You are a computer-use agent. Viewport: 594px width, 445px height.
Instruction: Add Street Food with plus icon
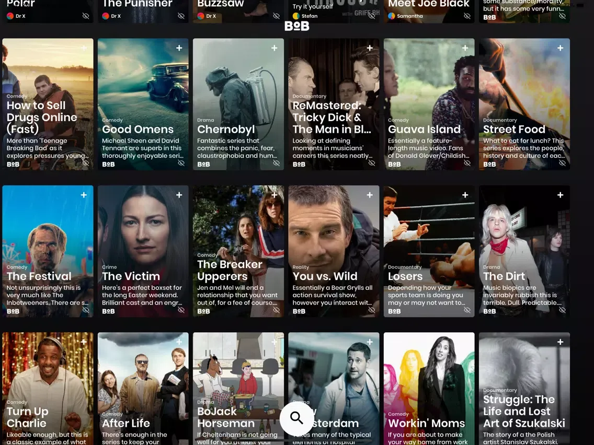click(x=561, y=48)
